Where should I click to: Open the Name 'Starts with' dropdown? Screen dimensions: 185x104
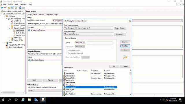[x=80, y=42]
